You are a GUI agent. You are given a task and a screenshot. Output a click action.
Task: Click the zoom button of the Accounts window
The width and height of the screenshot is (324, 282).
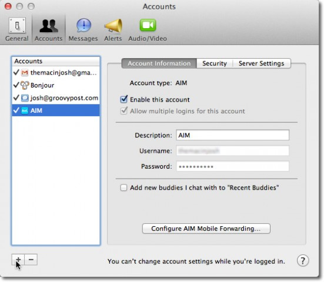[x=31, y=6]
